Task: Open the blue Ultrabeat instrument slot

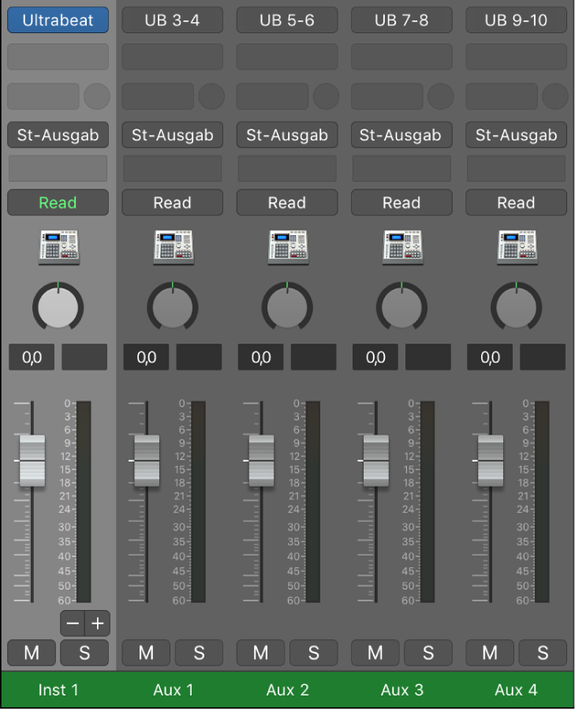Action: [58, 20]
